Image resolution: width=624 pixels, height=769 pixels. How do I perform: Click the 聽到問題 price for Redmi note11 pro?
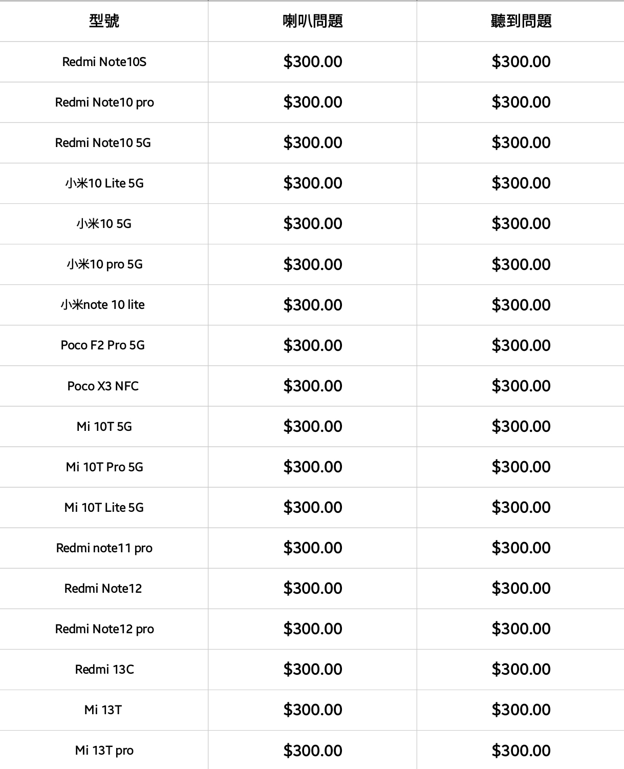521,548
